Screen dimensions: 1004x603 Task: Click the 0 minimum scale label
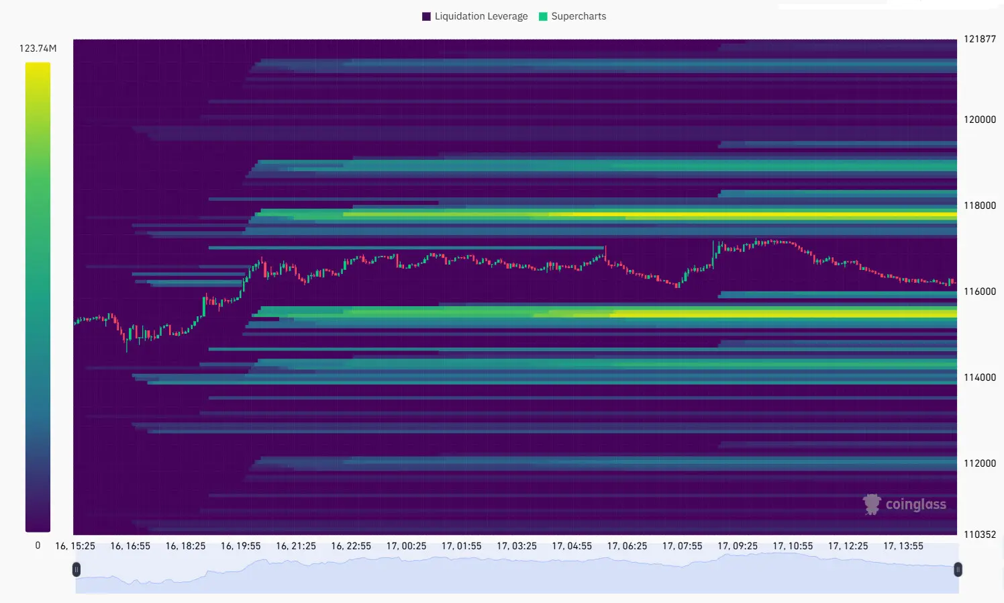point(38,546)
